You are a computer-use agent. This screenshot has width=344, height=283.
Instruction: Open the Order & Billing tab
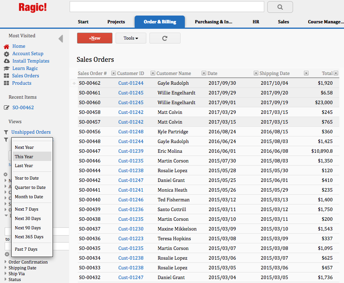coord(160,22)
